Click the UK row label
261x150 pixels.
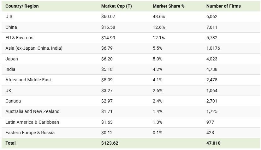click(x=9, y=91)
